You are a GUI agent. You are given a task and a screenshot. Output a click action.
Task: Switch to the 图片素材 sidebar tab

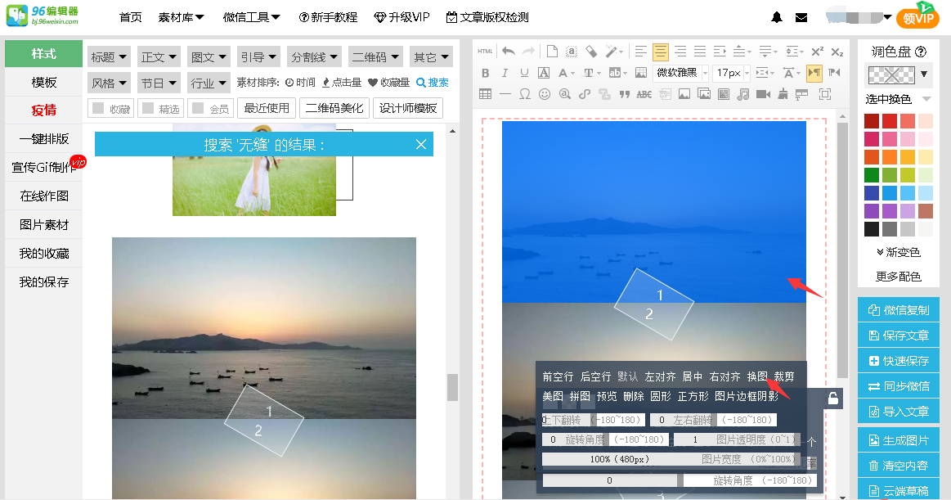tap(43, 224)
